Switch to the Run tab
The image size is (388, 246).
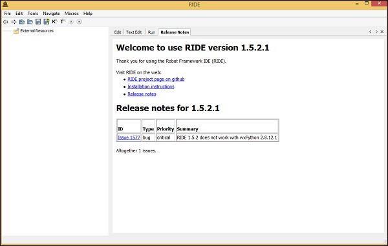(x=151, y=32)
